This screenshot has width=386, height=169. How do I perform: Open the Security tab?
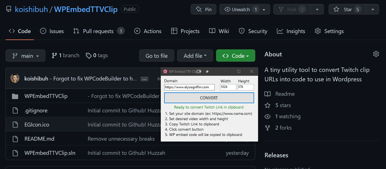point(253,31)
